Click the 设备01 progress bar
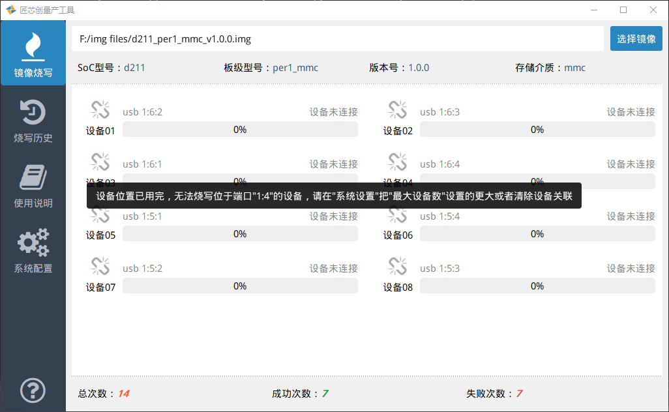The image size is (669, 412). (x=240, y=130)
